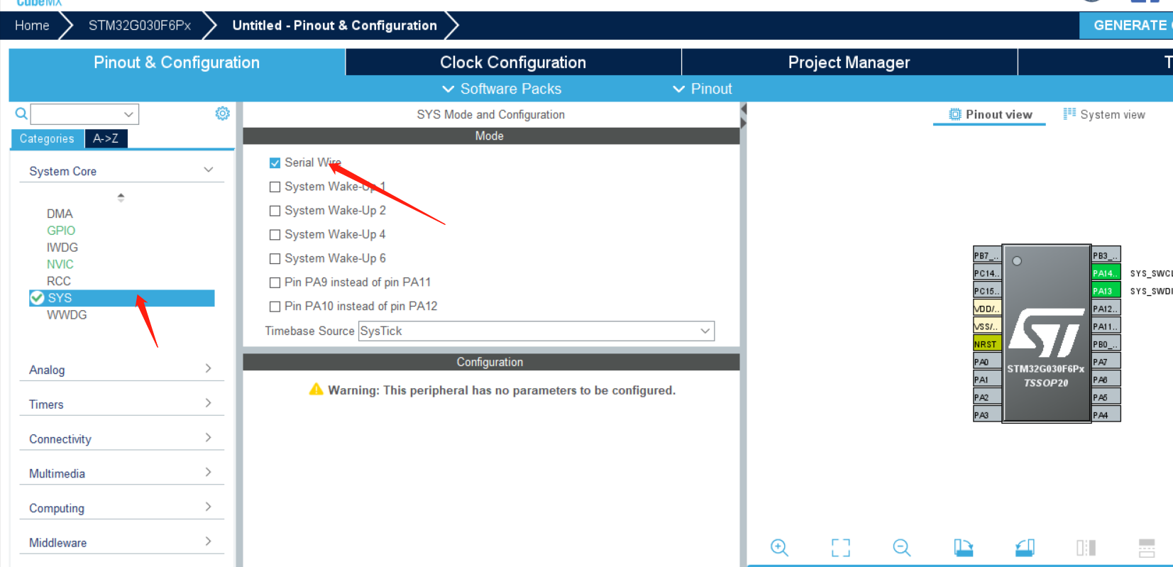Select RCC in System Core list
Image resolution: width=1173 pixels, height=567 pixels.
coord(59,281)
